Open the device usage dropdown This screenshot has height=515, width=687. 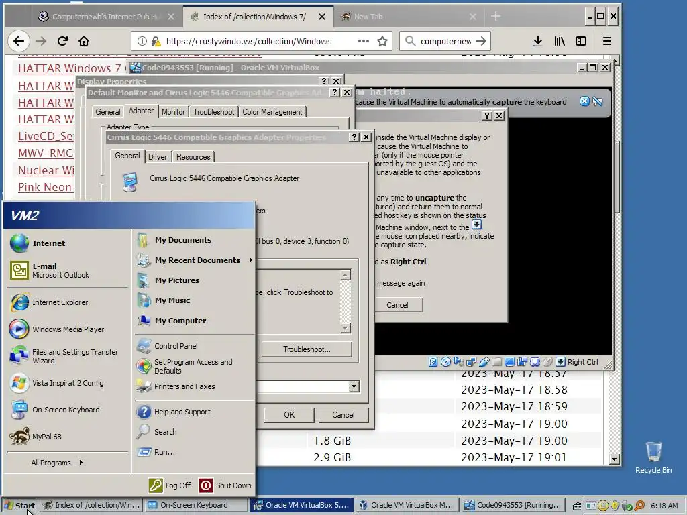[354, 386]
